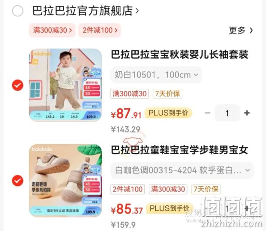Increase quantity of the baby outfit
The height and width of the screenshot is (231, 266).
pyautogui.click(x=247, y=113)
